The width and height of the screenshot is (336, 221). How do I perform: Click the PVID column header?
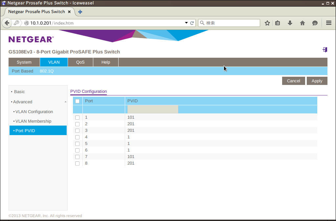tap(132, 101)
